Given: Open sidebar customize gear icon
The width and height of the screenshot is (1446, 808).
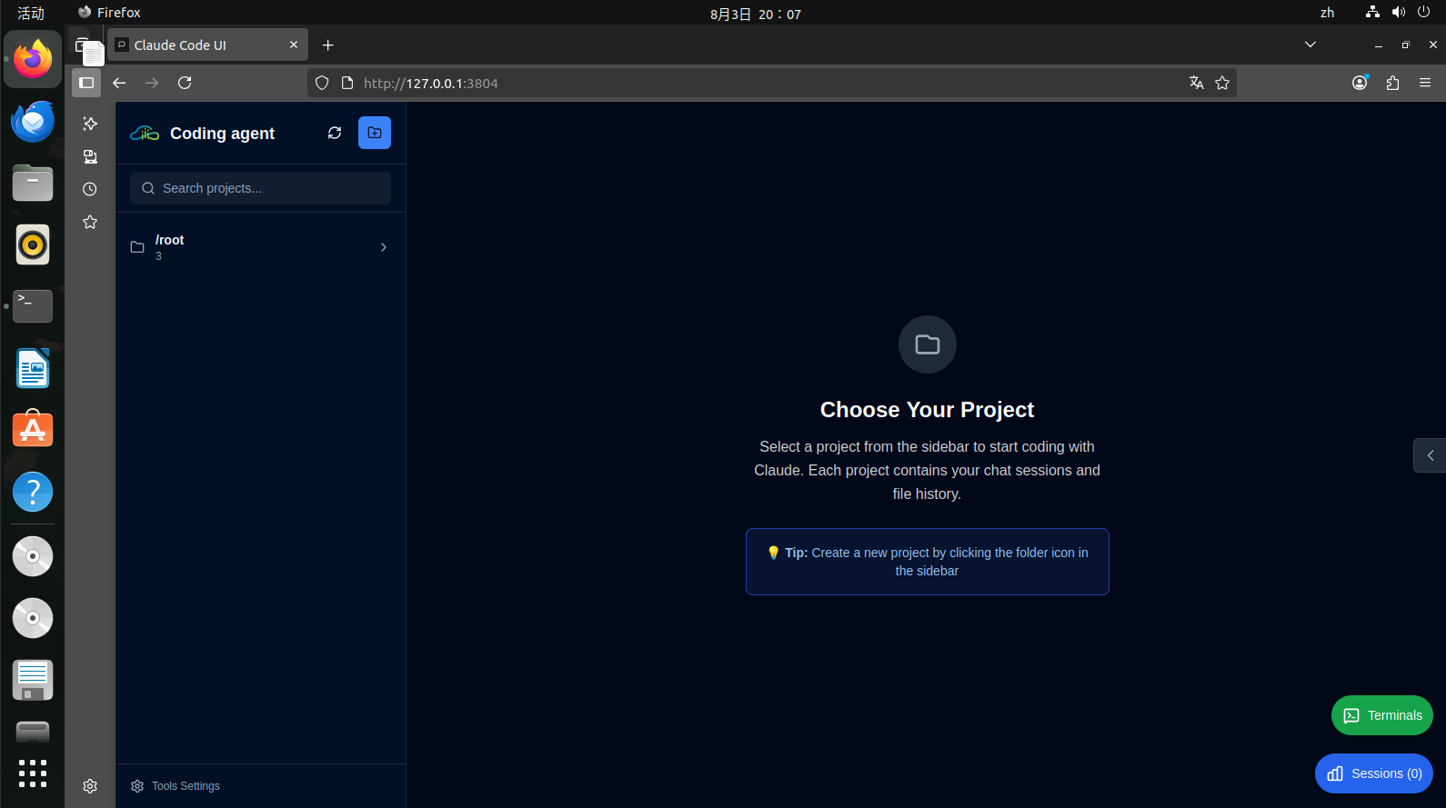Looking at the screenshot, I should (90, 786).
